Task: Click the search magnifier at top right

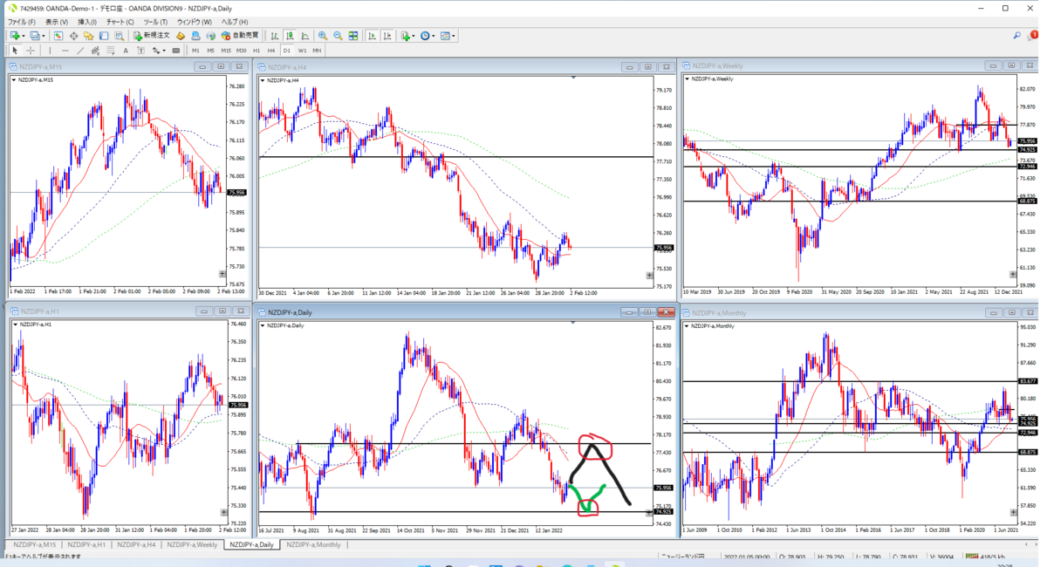Action: pos(1017,36)
